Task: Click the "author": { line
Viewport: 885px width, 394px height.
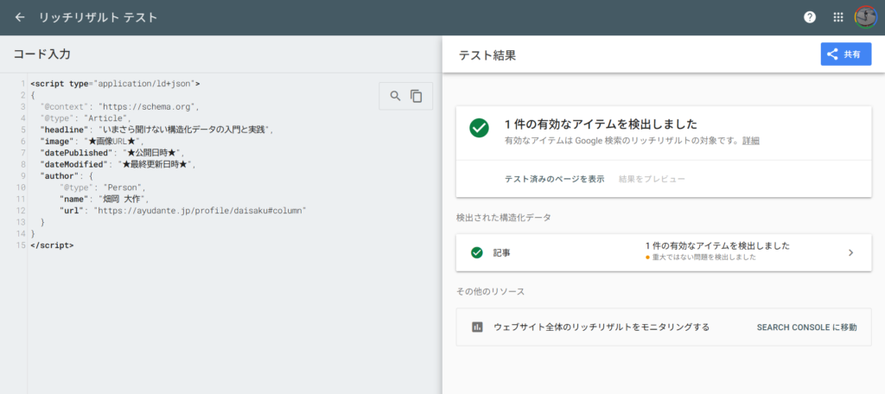Action: [66, 176]
